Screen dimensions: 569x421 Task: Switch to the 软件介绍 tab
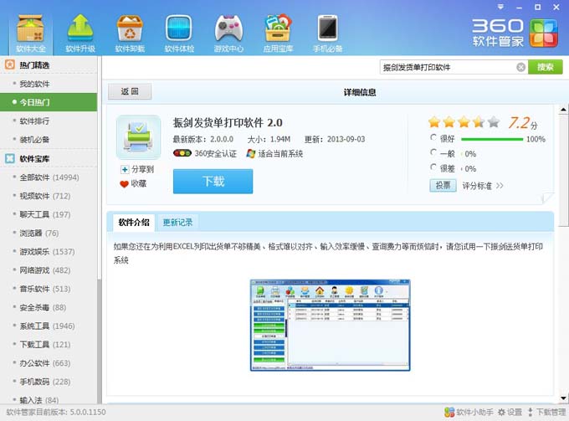pyautogui.click(x=134, y=222)
